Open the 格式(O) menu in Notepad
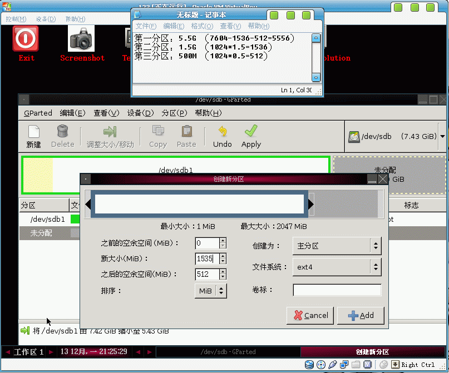This screenshot has width=449, height=373. 202,26
